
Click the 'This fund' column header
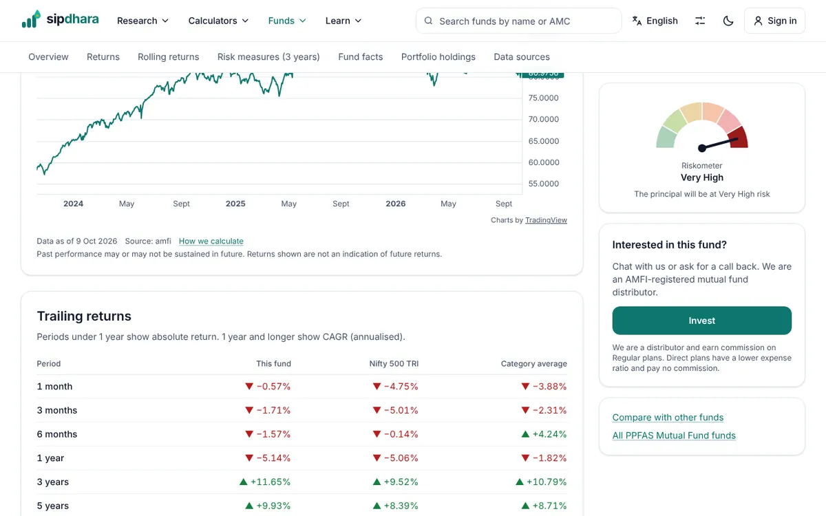pyautogui.click(x=273, y=364)
